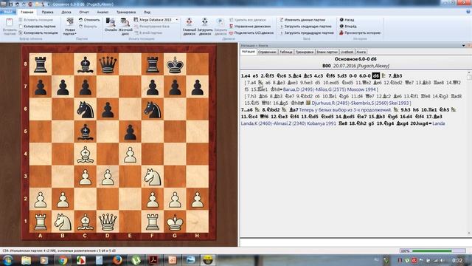Open the Тренировка ribbon tab
The image size is (472, 266).
[x=126, y=12]
